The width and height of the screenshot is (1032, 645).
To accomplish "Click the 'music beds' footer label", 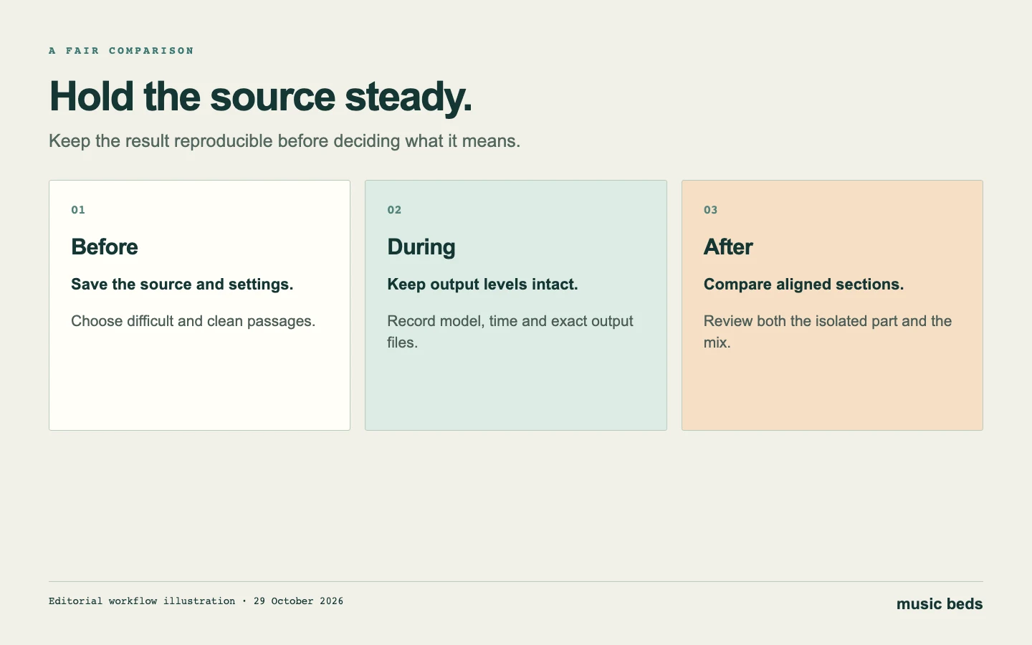I will 940,604.
